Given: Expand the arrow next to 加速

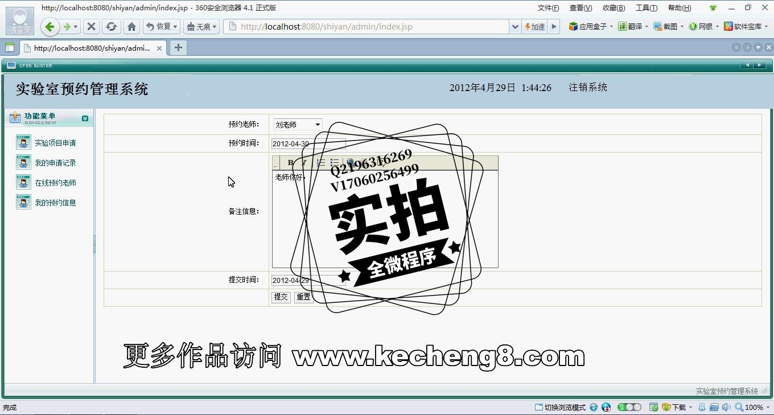Looking at the screenshot, I should pyautogui.click(x=554, y=27).
